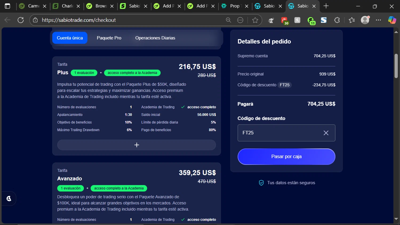Click the struck-through 289 US$ price

point(207,75)
